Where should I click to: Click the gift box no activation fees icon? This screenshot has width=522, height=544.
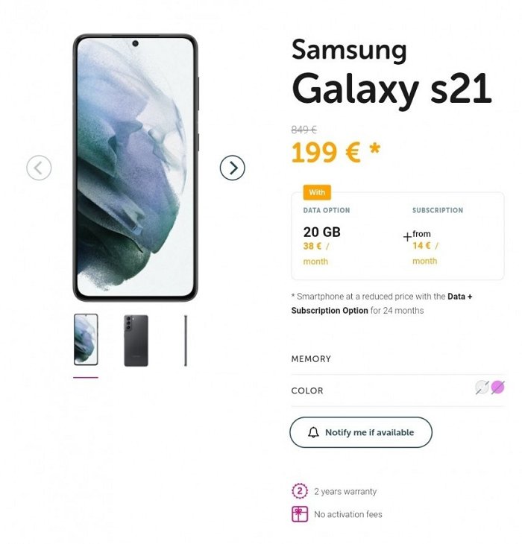click(x=300, y=513)
